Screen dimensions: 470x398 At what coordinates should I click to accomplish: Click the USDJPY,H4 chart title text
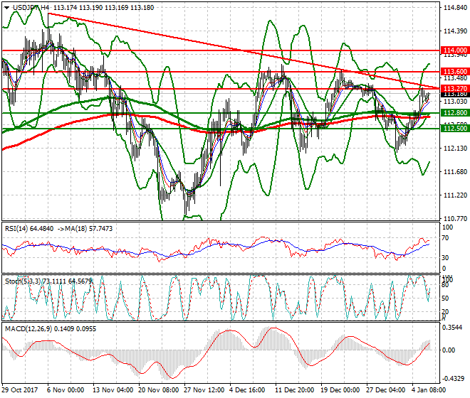[x=31, y=8]
